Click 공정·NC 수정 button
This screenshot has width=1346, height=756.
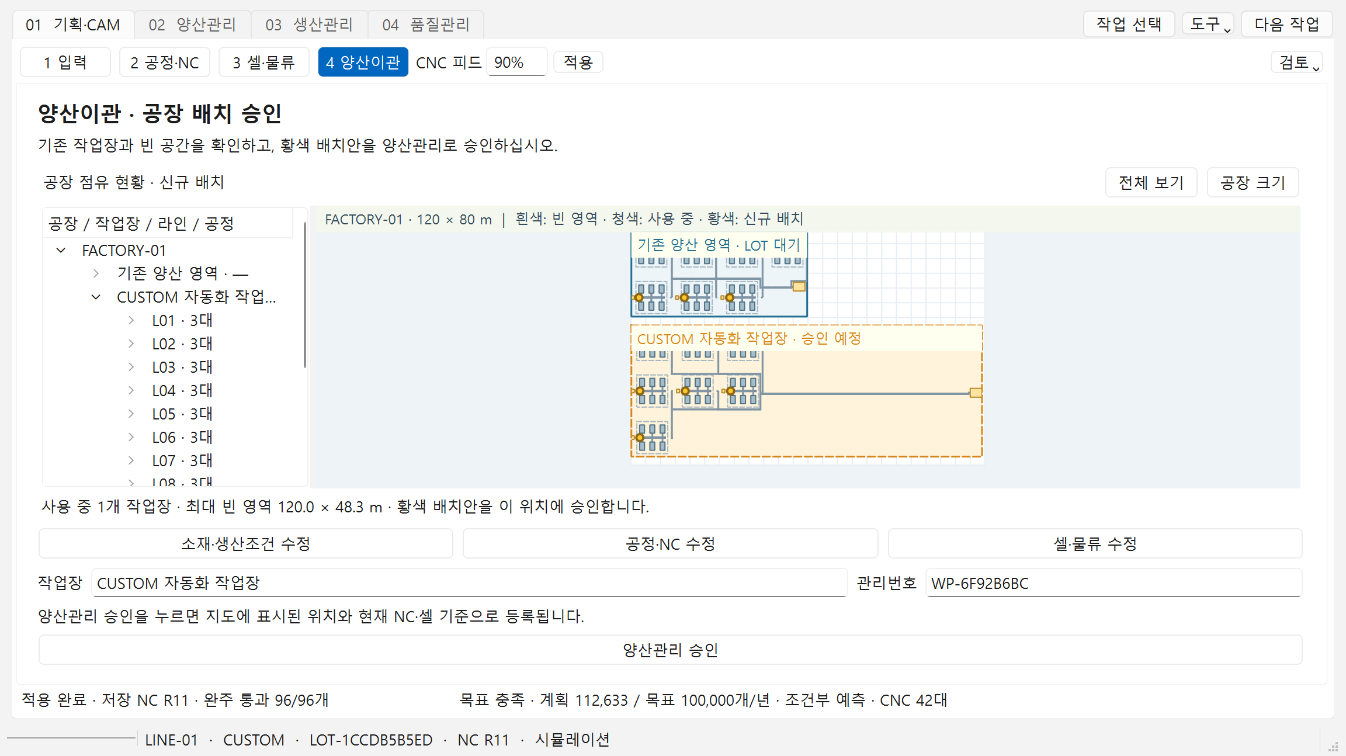(x=671, y=543)
